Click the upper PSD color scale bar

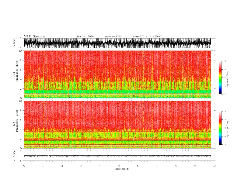click(220, 78)
